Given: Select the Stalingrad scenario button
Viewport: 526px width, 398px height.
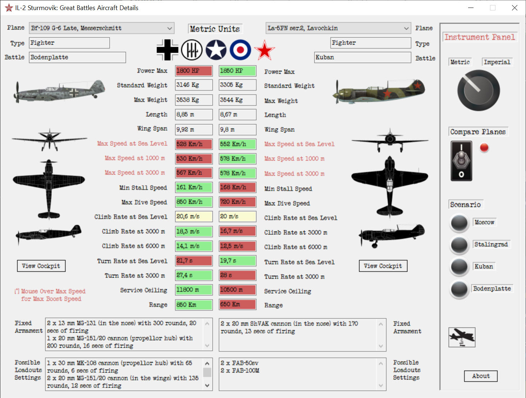Looking at the screenshot, I should 459,245.
